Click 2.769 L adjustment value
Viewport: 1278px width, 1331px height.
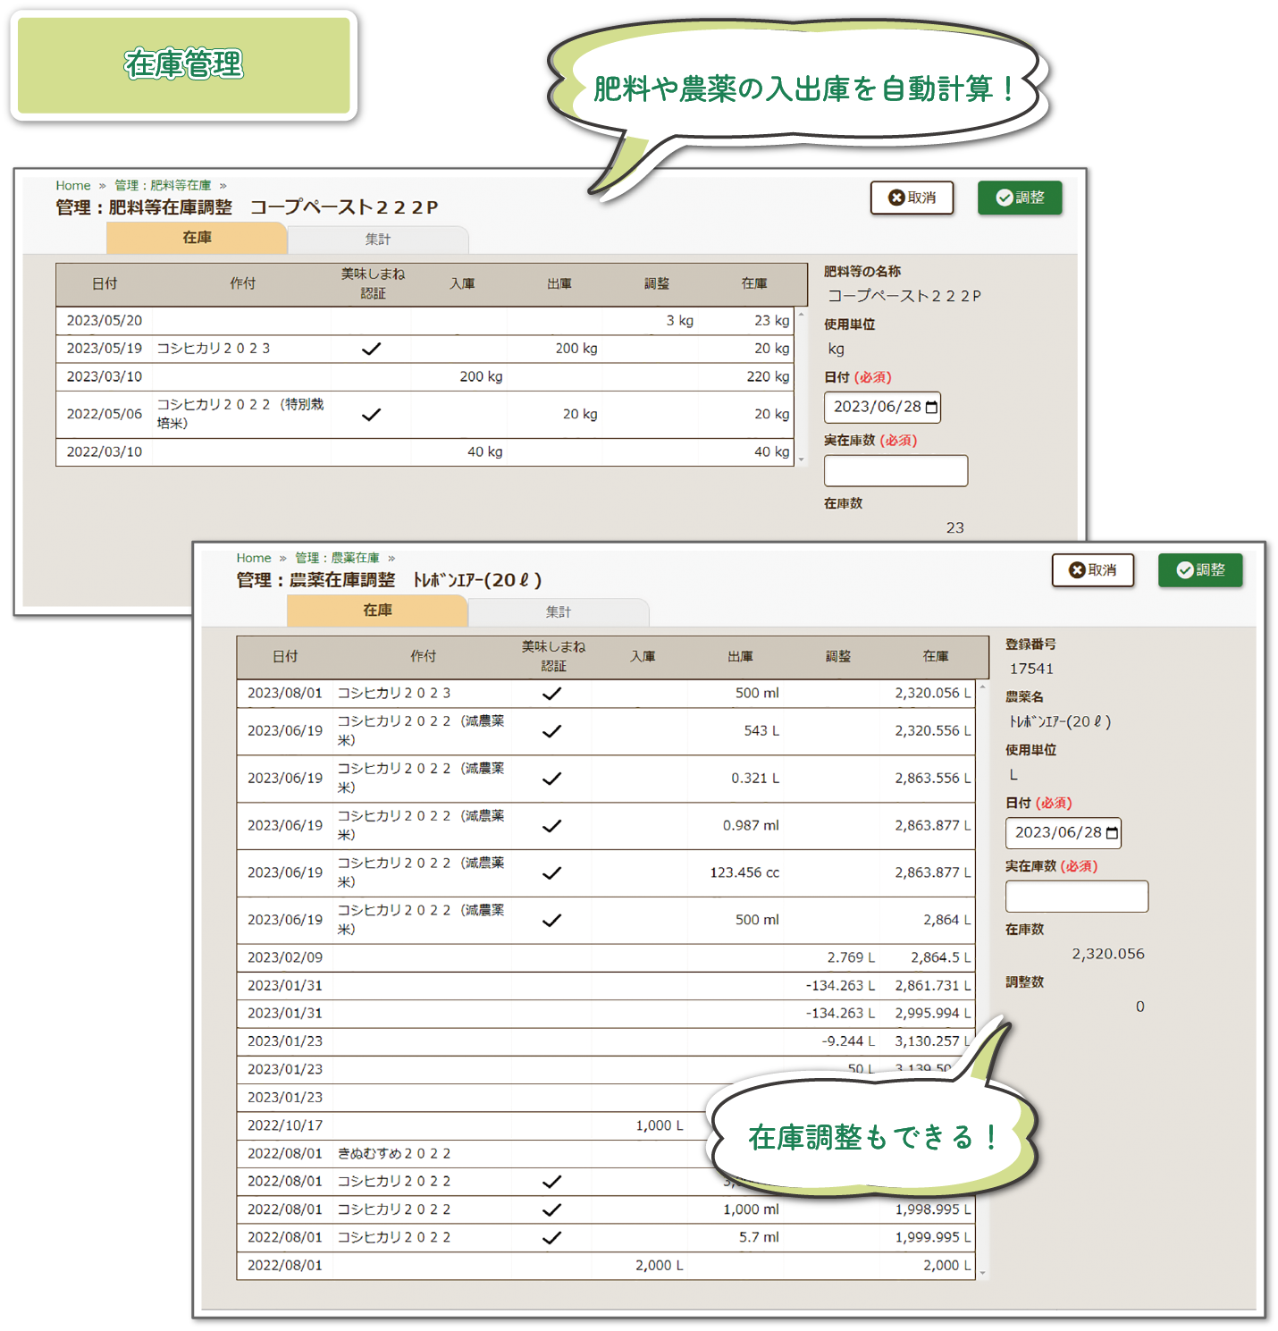click(851, 957)
